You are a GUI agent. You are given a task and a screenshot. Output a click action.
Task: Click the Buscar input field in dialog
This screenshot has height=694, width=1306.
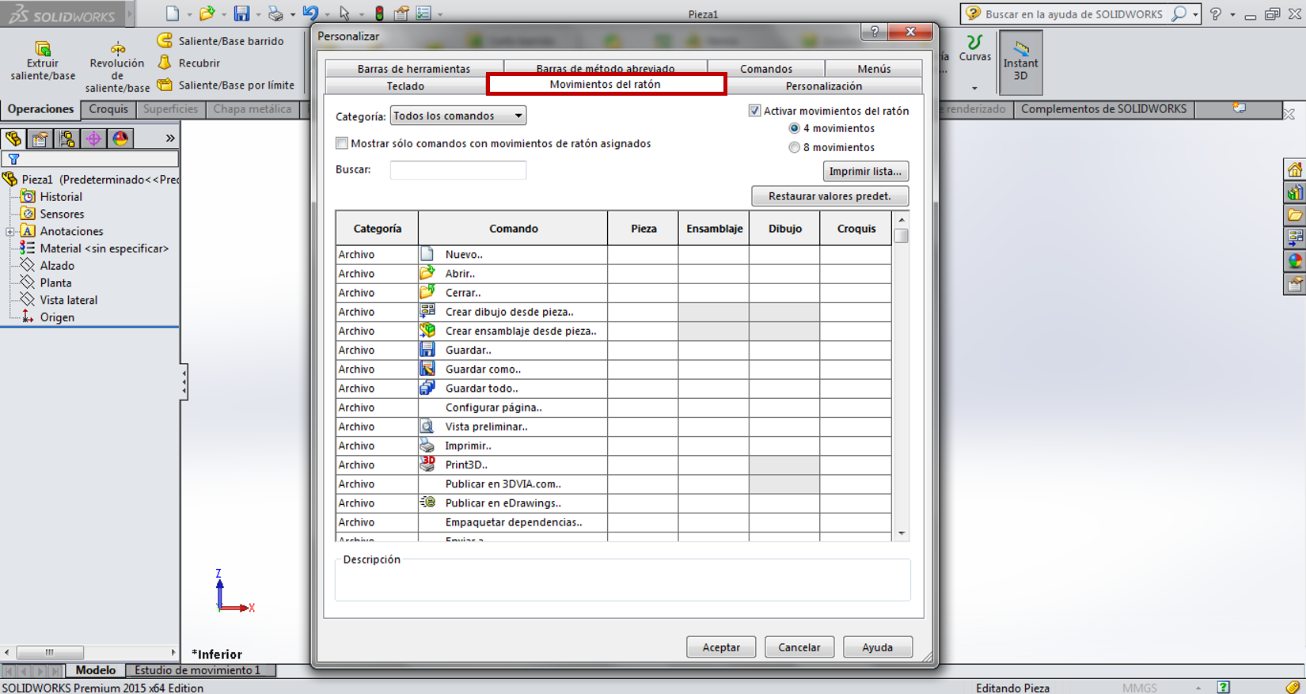point(458,169)
